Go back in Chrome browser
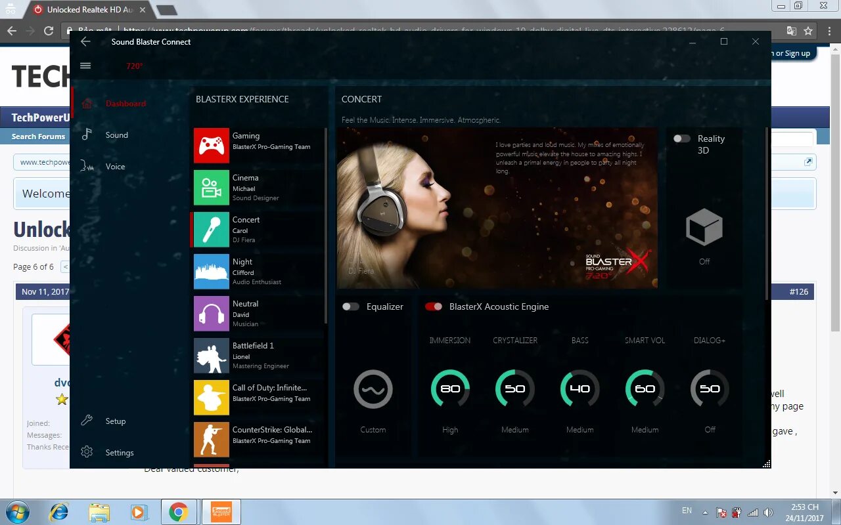The height and width of the screenshot is (525, 841). 11,30
